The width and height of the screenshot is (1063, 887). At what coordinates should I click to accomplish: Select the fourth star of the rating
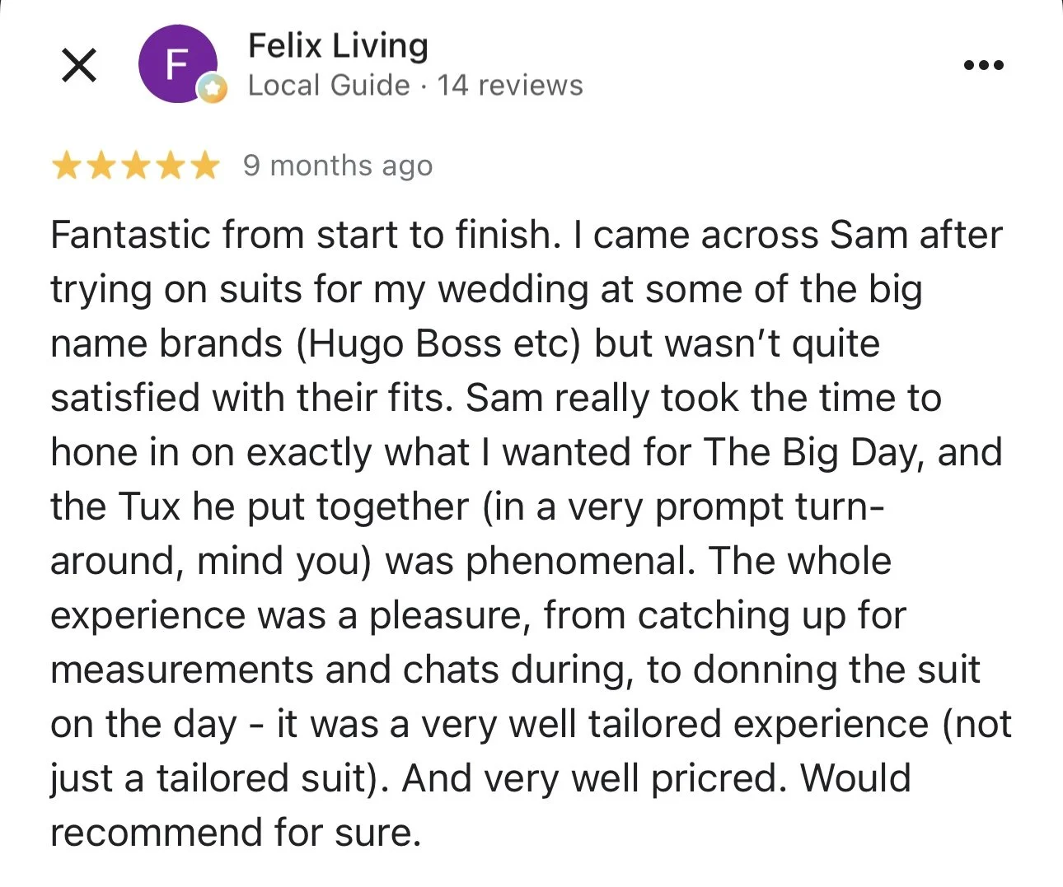pyautogui.click(x=171, y=166)
